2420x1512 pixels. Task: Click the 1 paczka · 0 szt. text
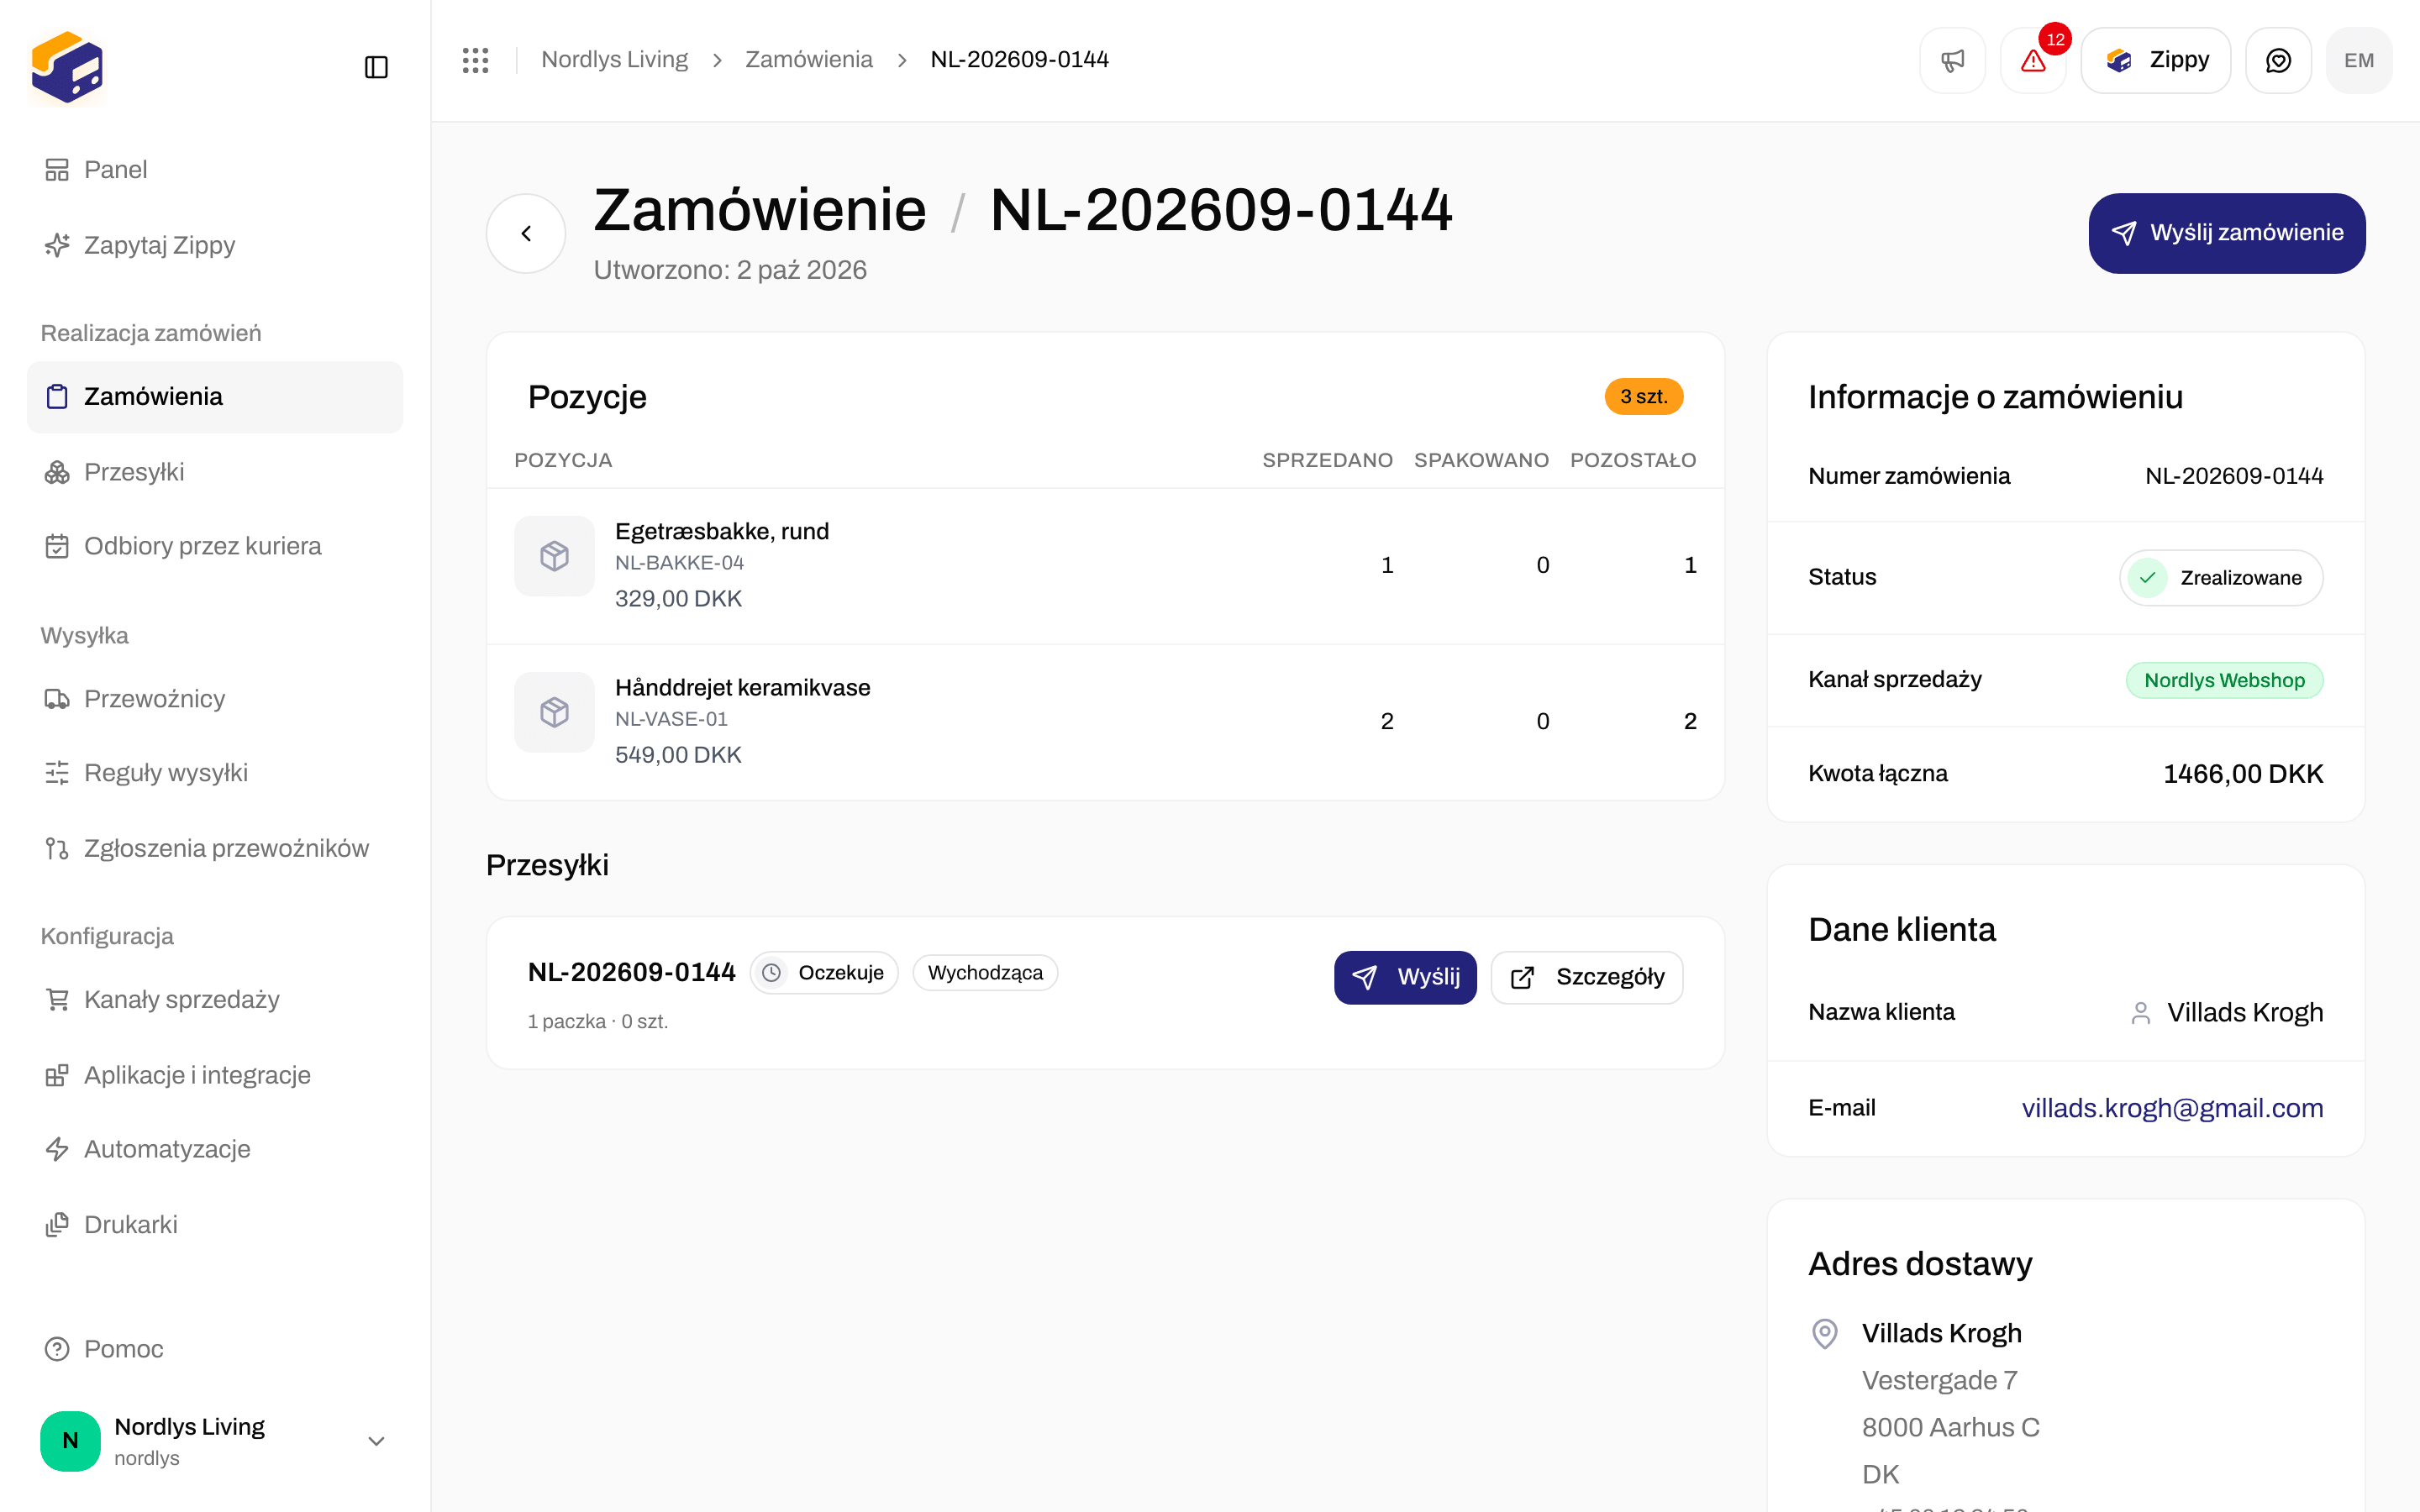pos(598,1022)
